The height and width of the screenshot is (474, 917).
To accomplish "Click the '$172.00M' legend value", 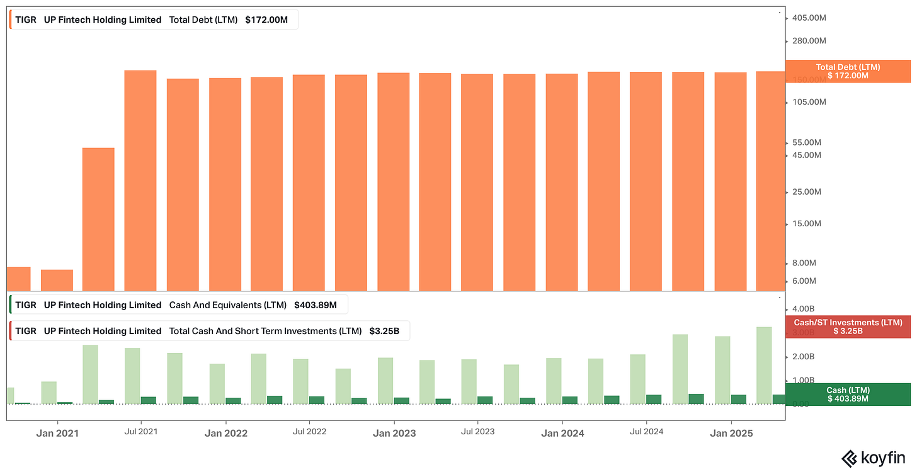I will click(266, 20).
